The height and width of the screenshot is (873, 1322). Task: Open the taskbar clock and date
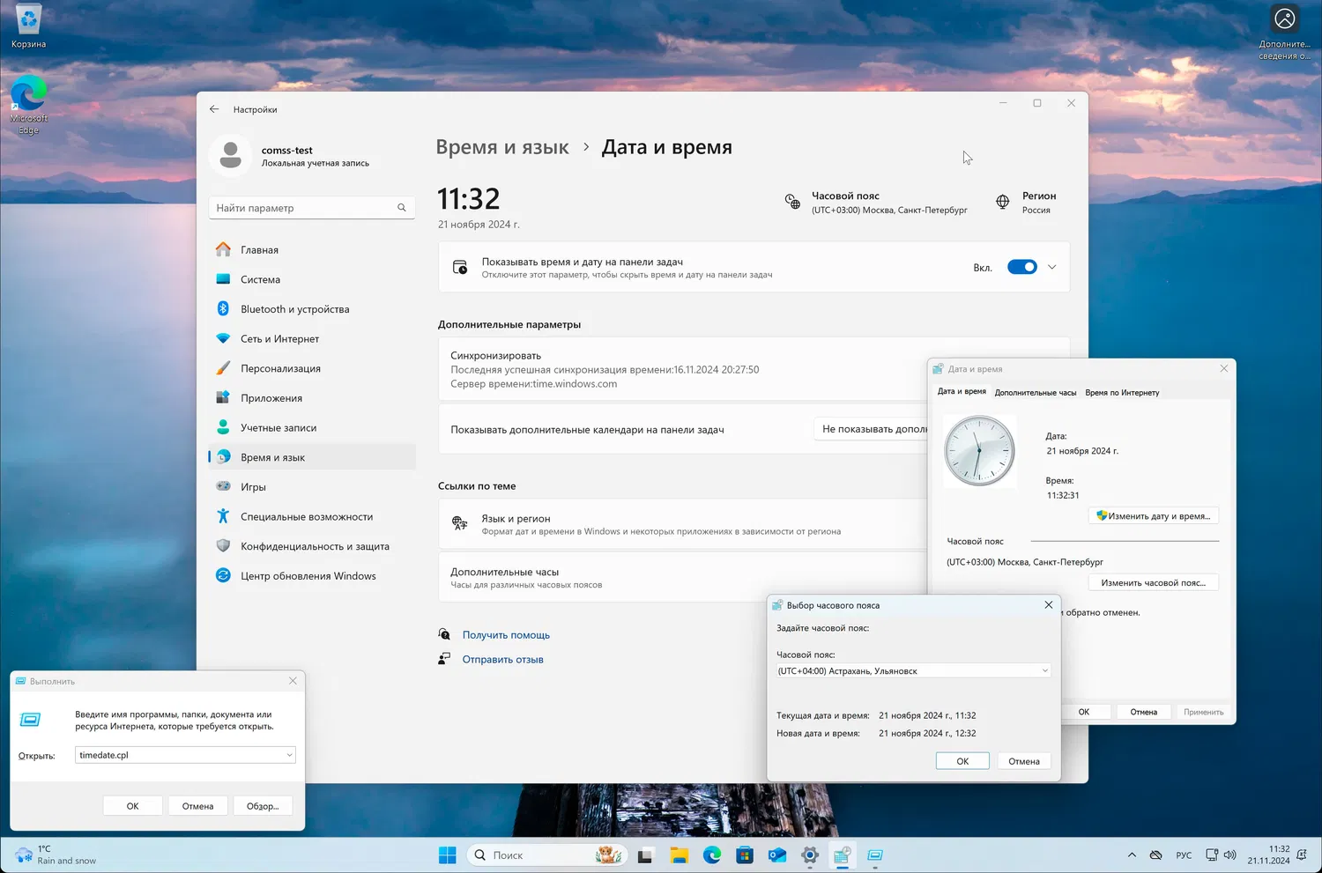(x=1268, y=855)
